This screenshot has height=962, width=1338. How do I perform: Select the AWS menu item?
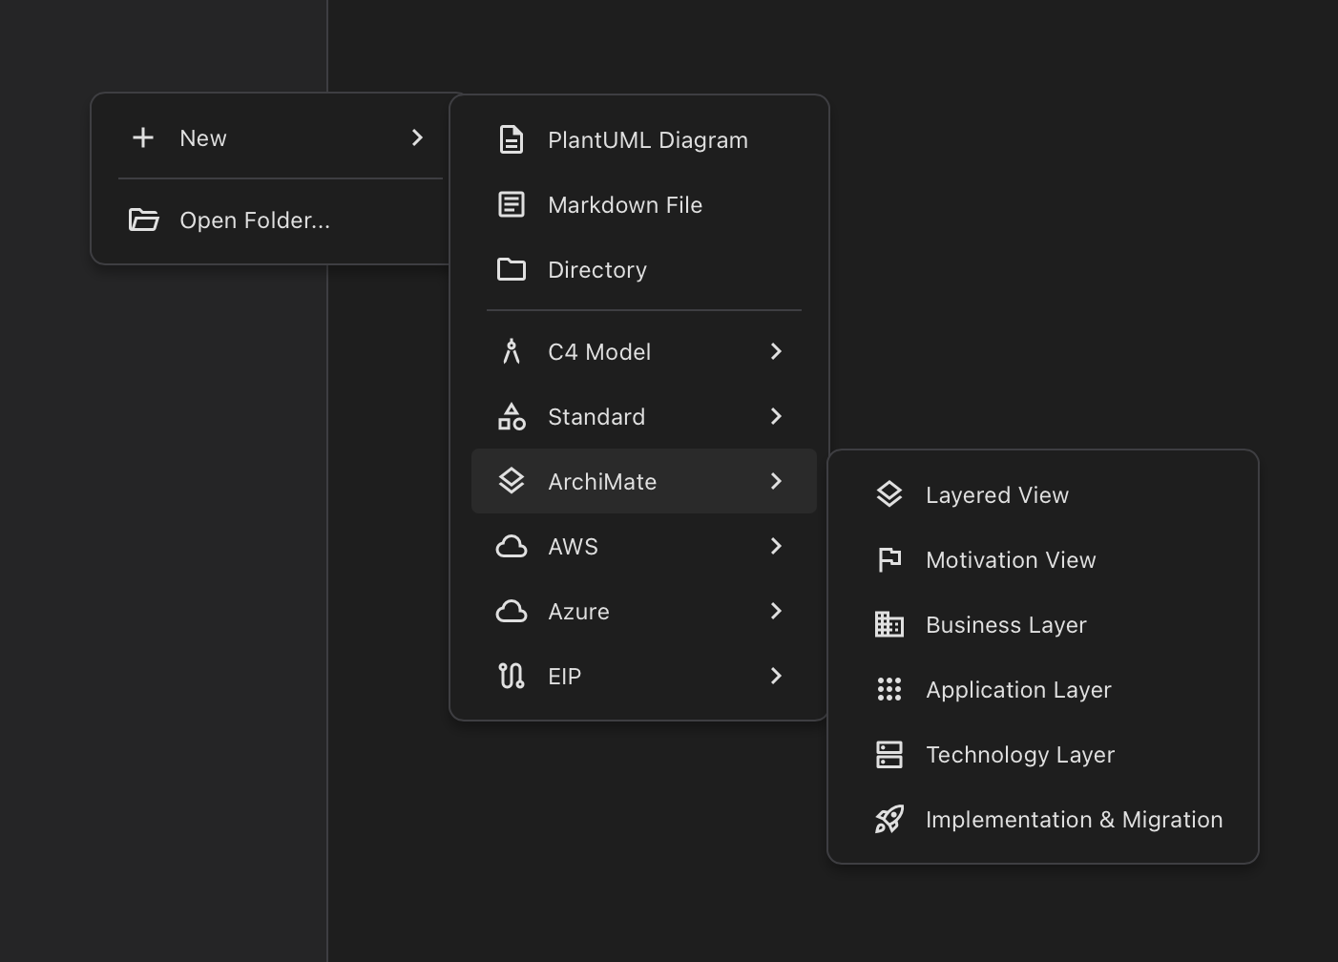point(644,546)
